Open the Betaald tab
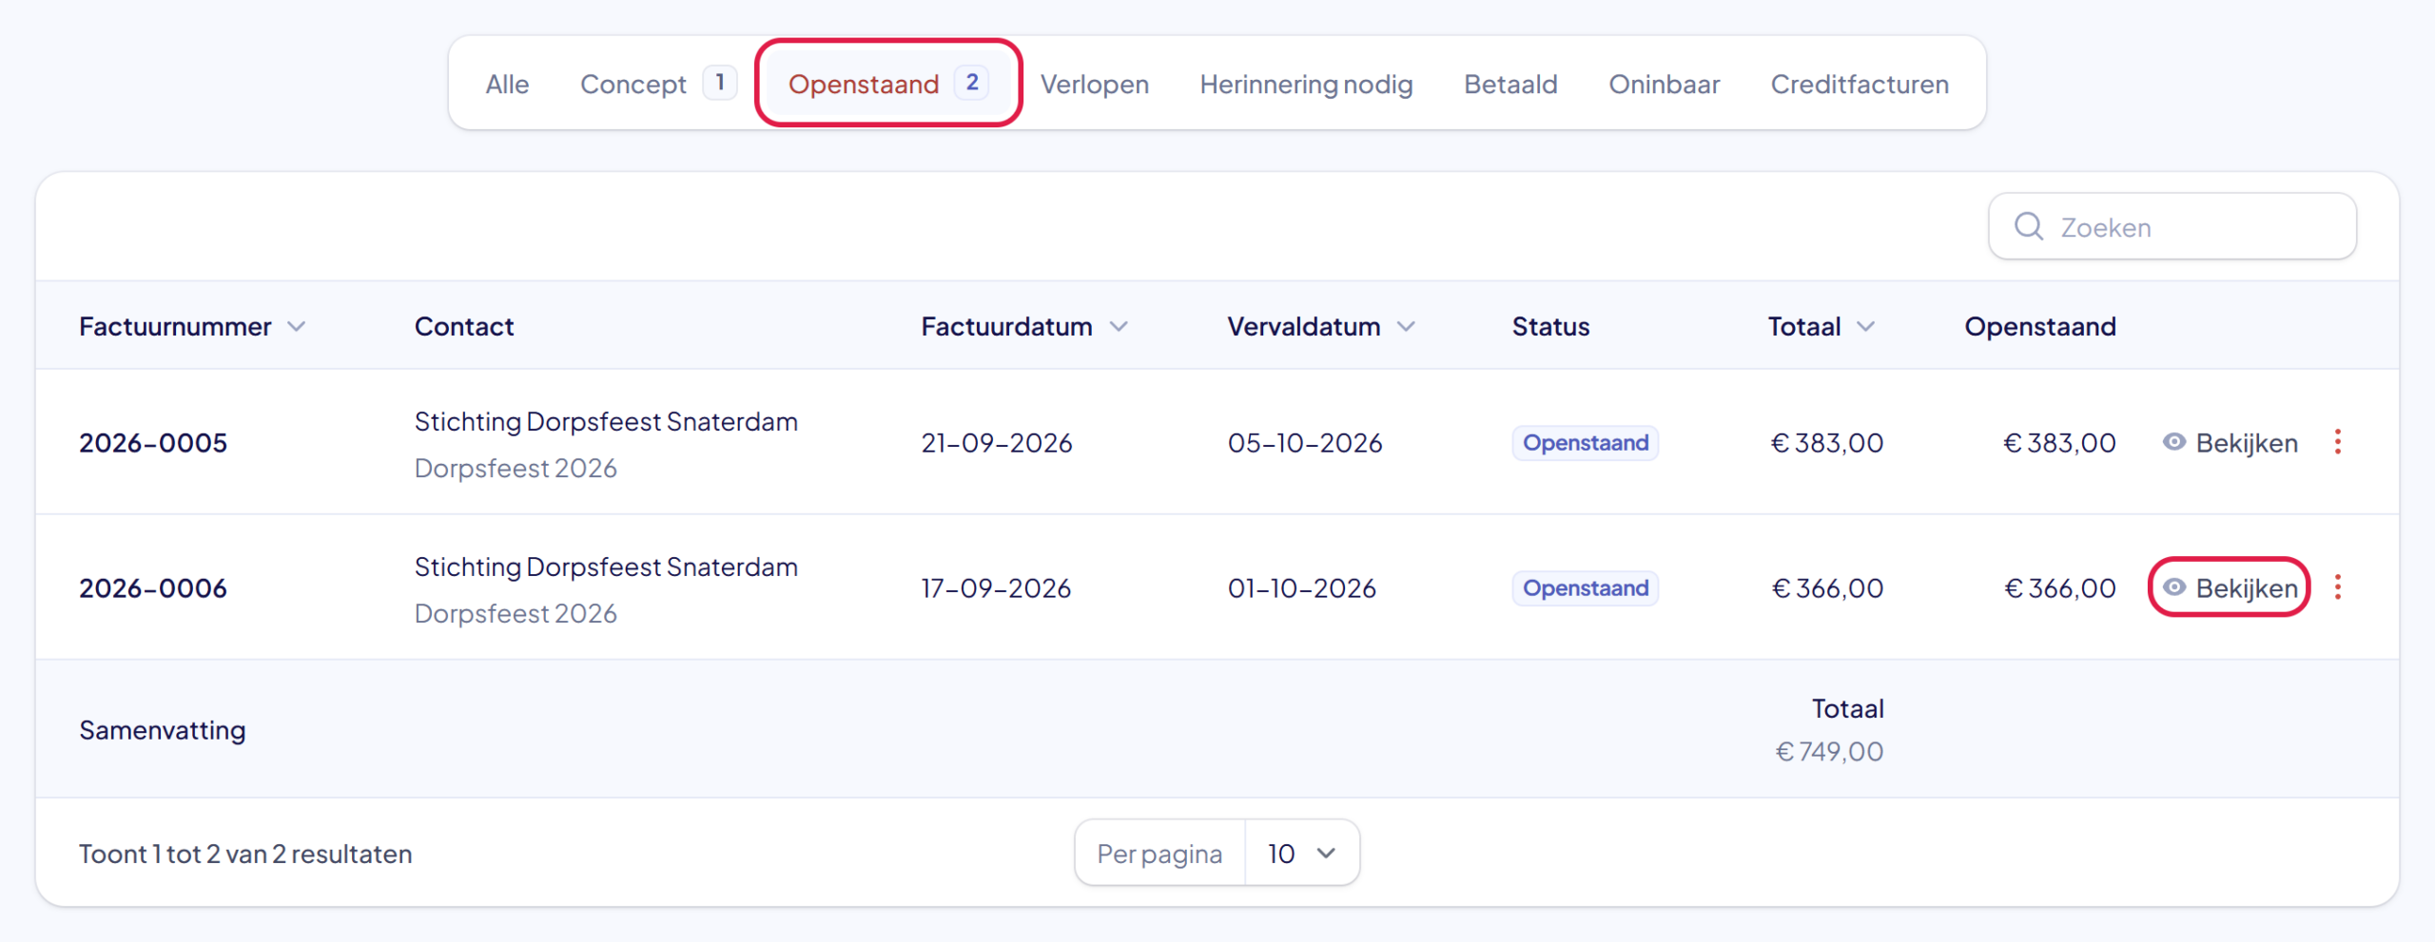The width and height of the screenshot is (2435, 942). pyautogui.click(x=1510, y=84)
